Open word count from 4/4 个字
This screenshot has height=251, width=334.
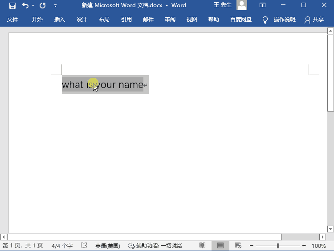[62, 246]
